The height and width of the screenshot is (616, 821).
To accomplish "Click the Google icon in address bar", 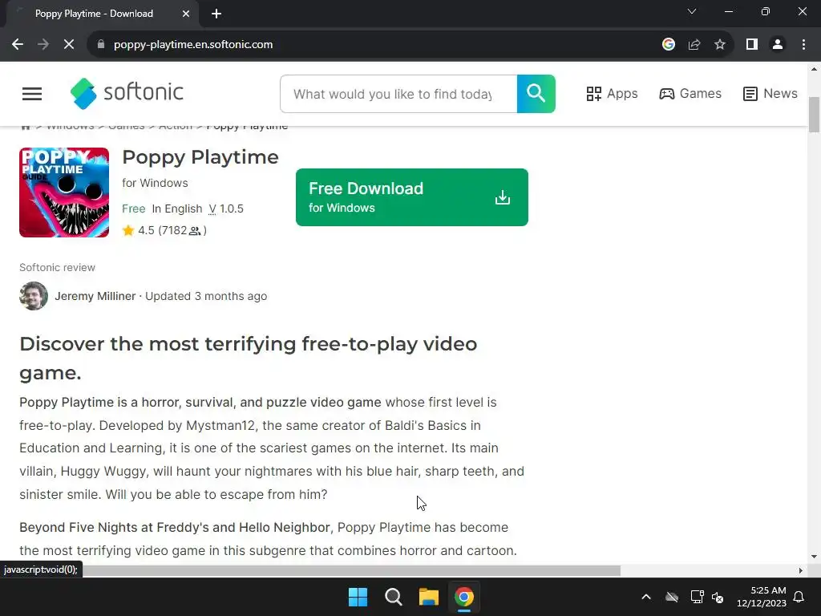I will point(668,45).
